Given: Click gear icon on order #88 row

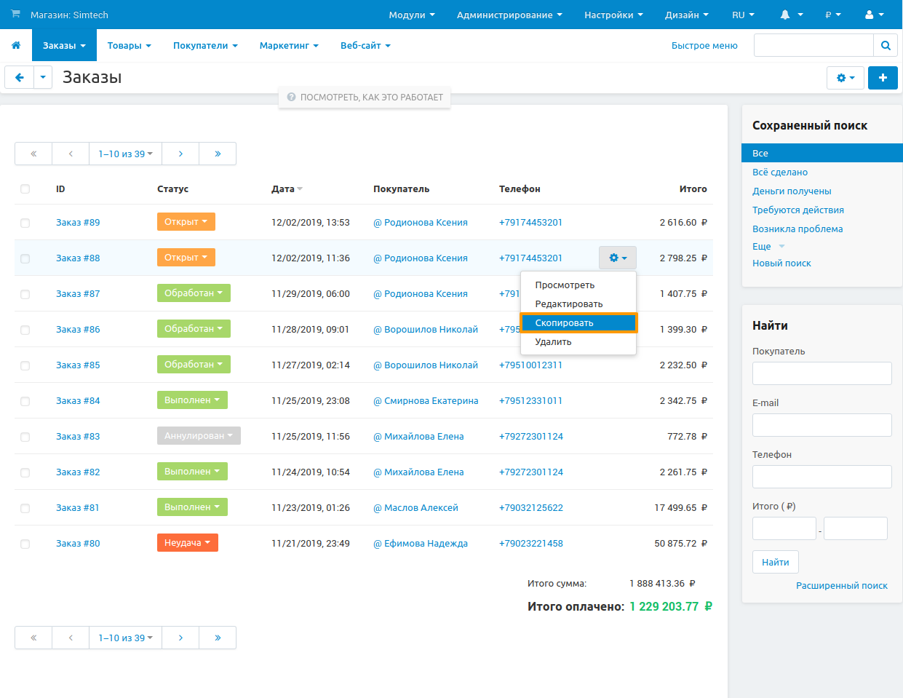Looking at the screenshot, I should point(617,258).
